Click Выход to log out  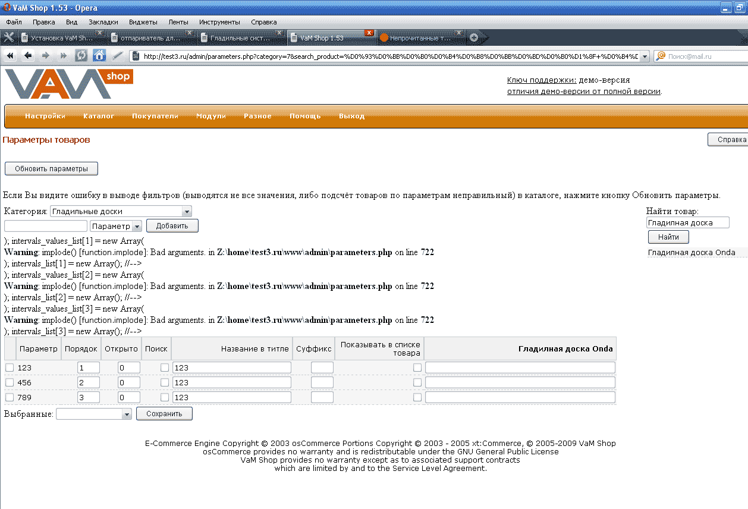coord(352,116)
